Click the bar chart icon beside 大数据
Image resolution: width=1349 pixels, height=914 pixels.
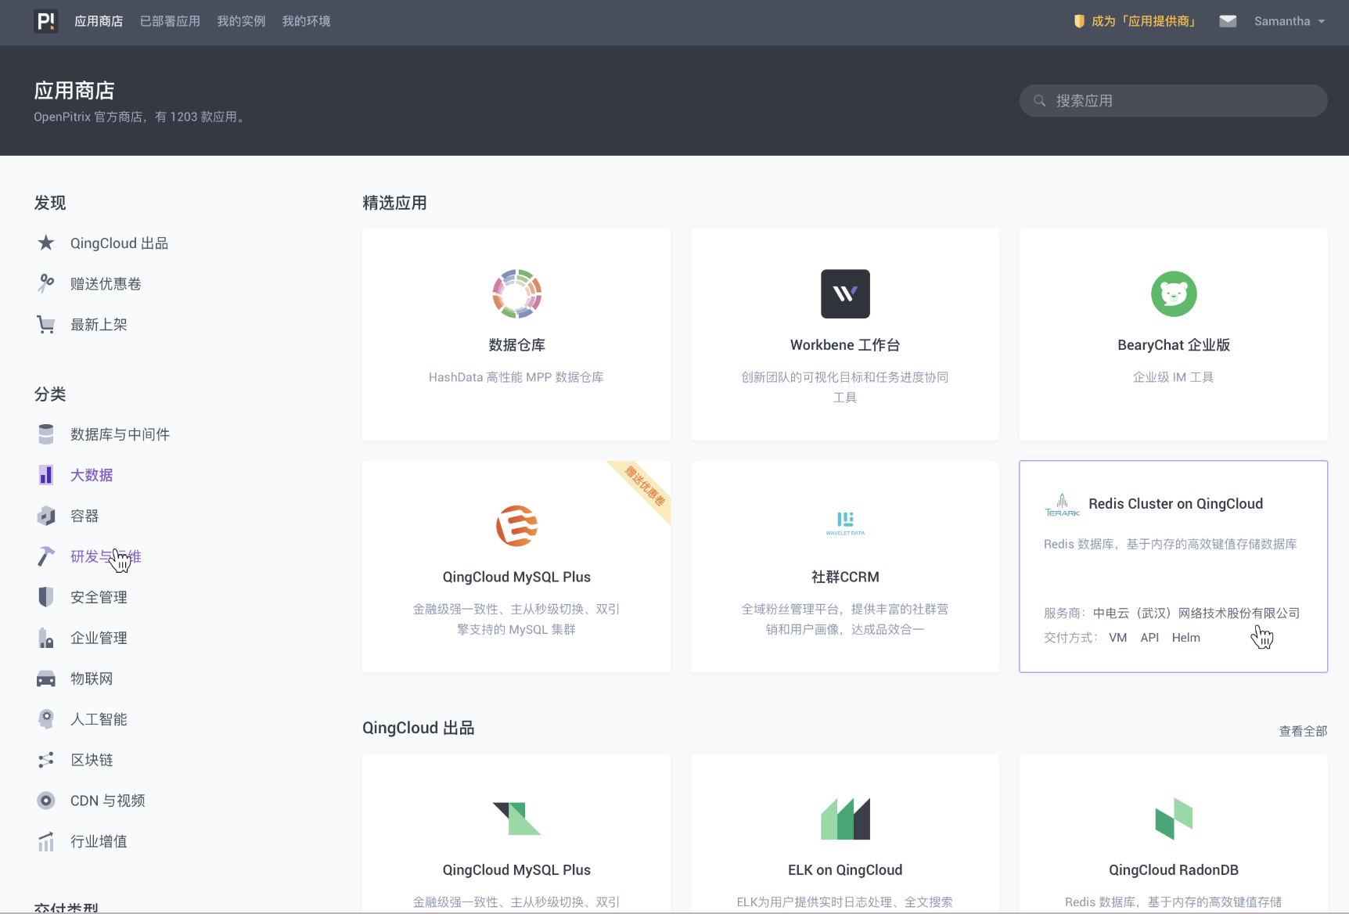[x=46, y=475]
